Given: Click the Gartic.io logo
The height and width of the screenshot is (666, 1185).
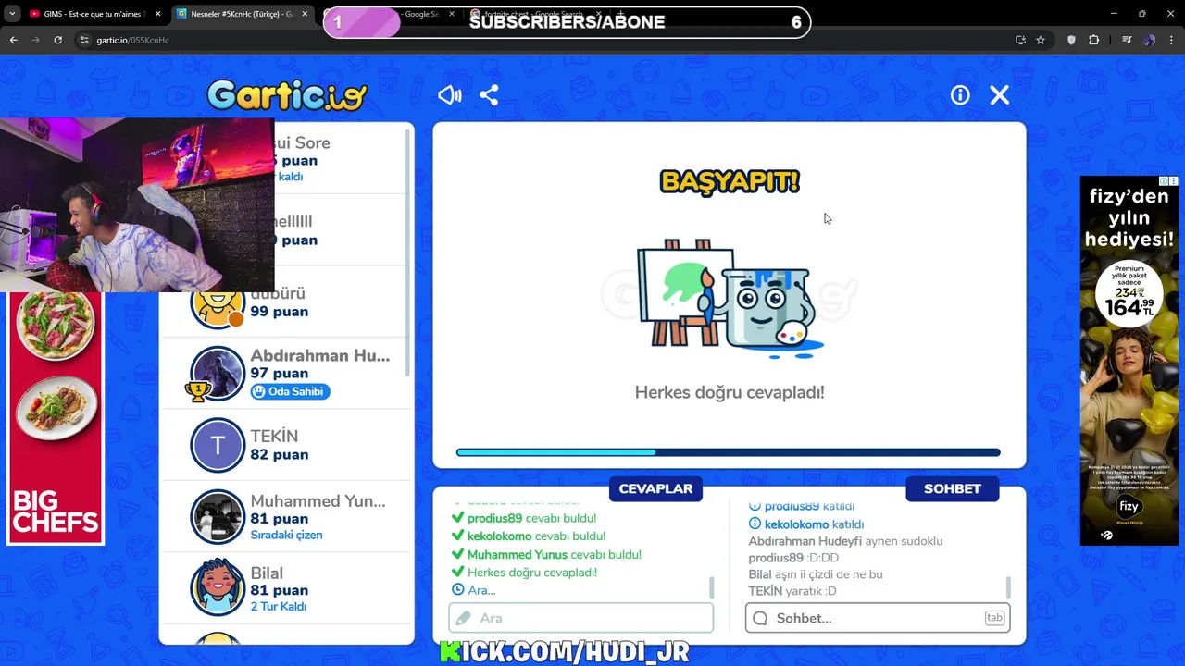Looking at the screenshot, I should [x=287, y=95].
